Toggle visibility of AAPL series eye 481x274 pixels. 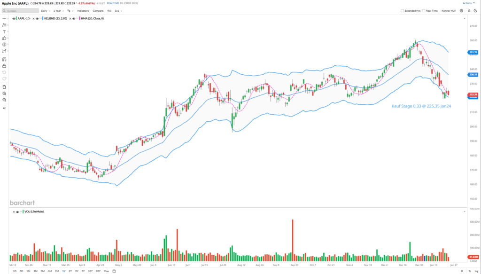coord(15,18)
